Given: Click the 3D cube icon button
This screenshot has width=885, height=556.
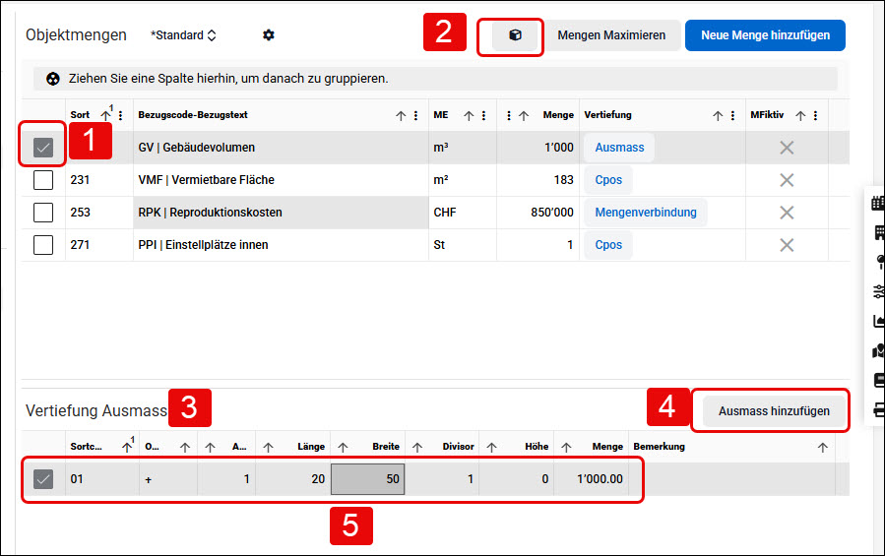Looking at the screenshot, I should [x=515, y=35].
